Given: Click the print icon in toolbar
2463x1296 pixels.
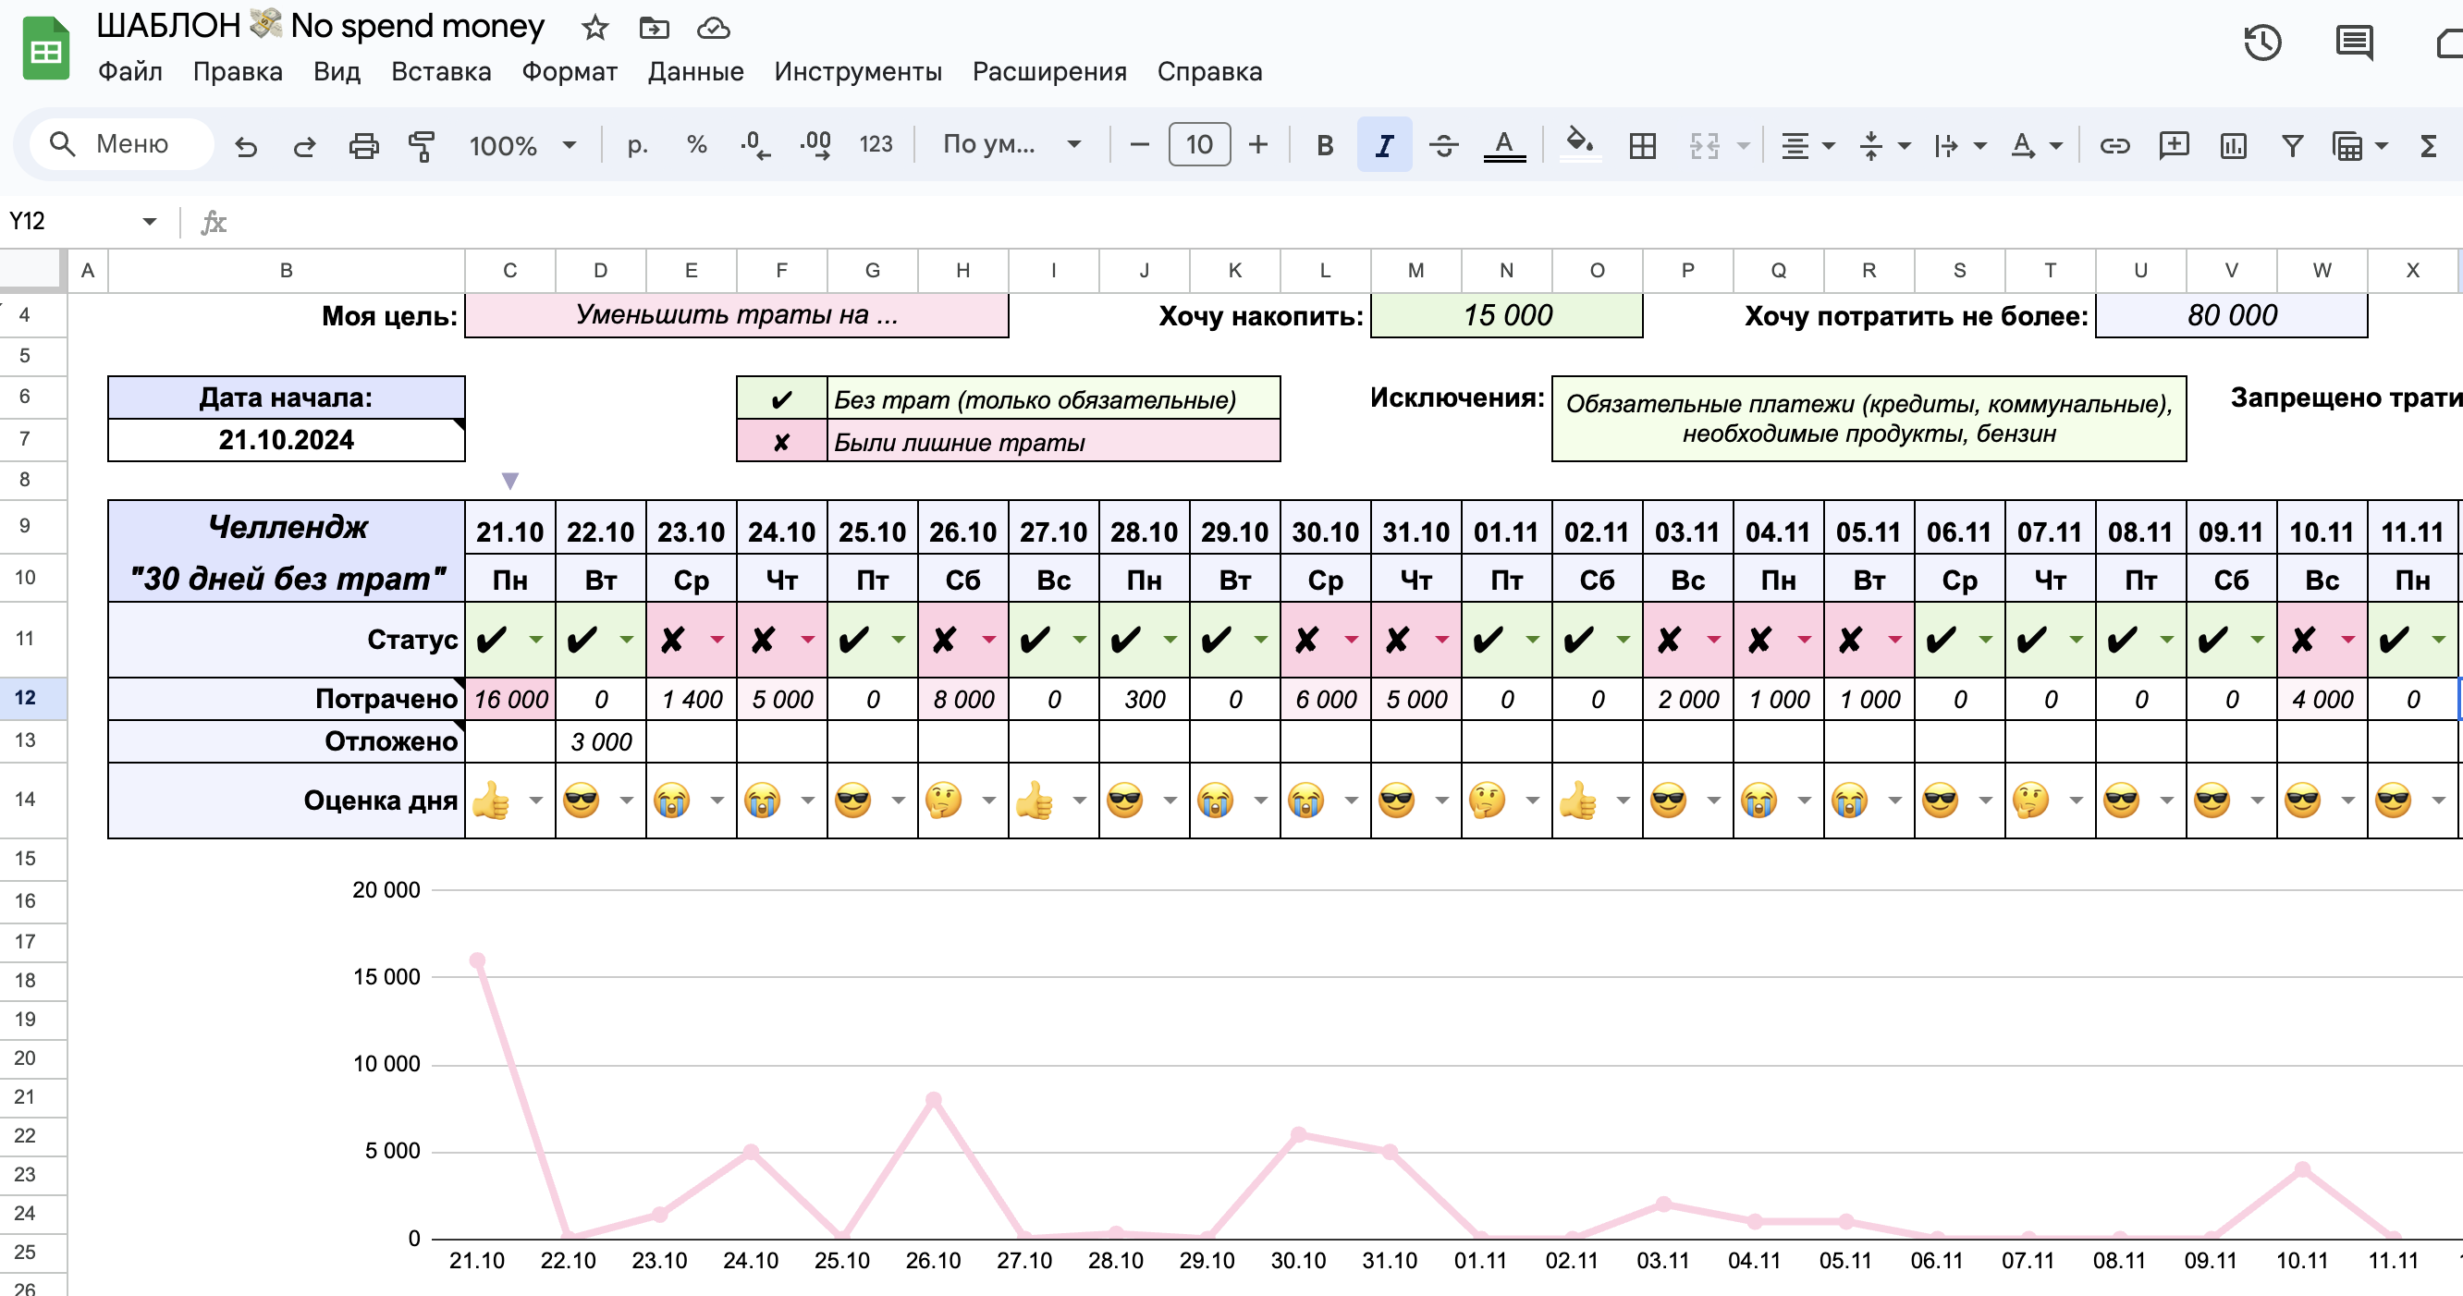Looking at the screenshot, I should click(x=363, y=145).
